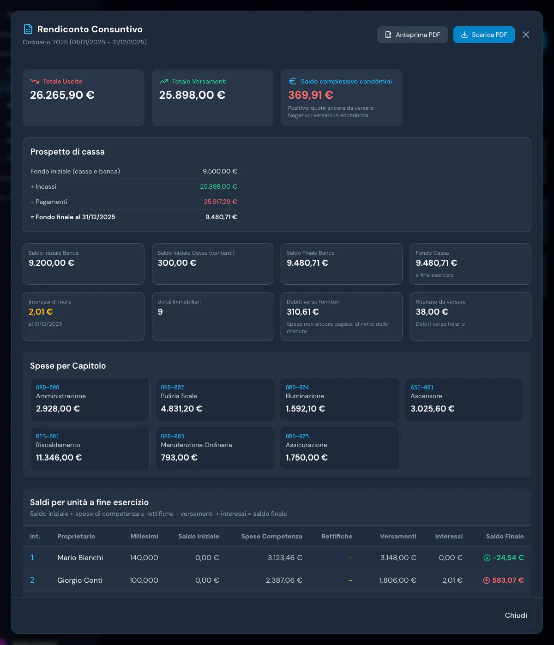Select the ORD-005 Assicurazione card
Viewport: 554px width, 645px height.
339,448
